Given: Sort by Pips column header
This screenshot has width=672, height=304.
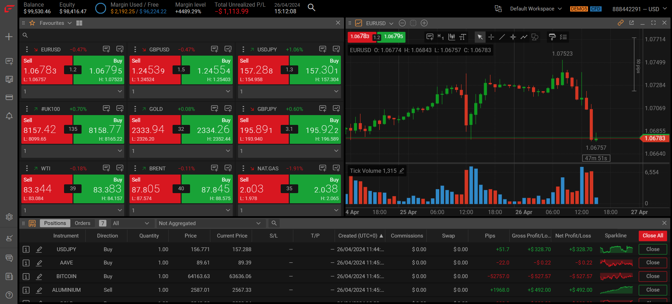Looking at the screenshot, I should pyautogui.click(x=490, y=236).
